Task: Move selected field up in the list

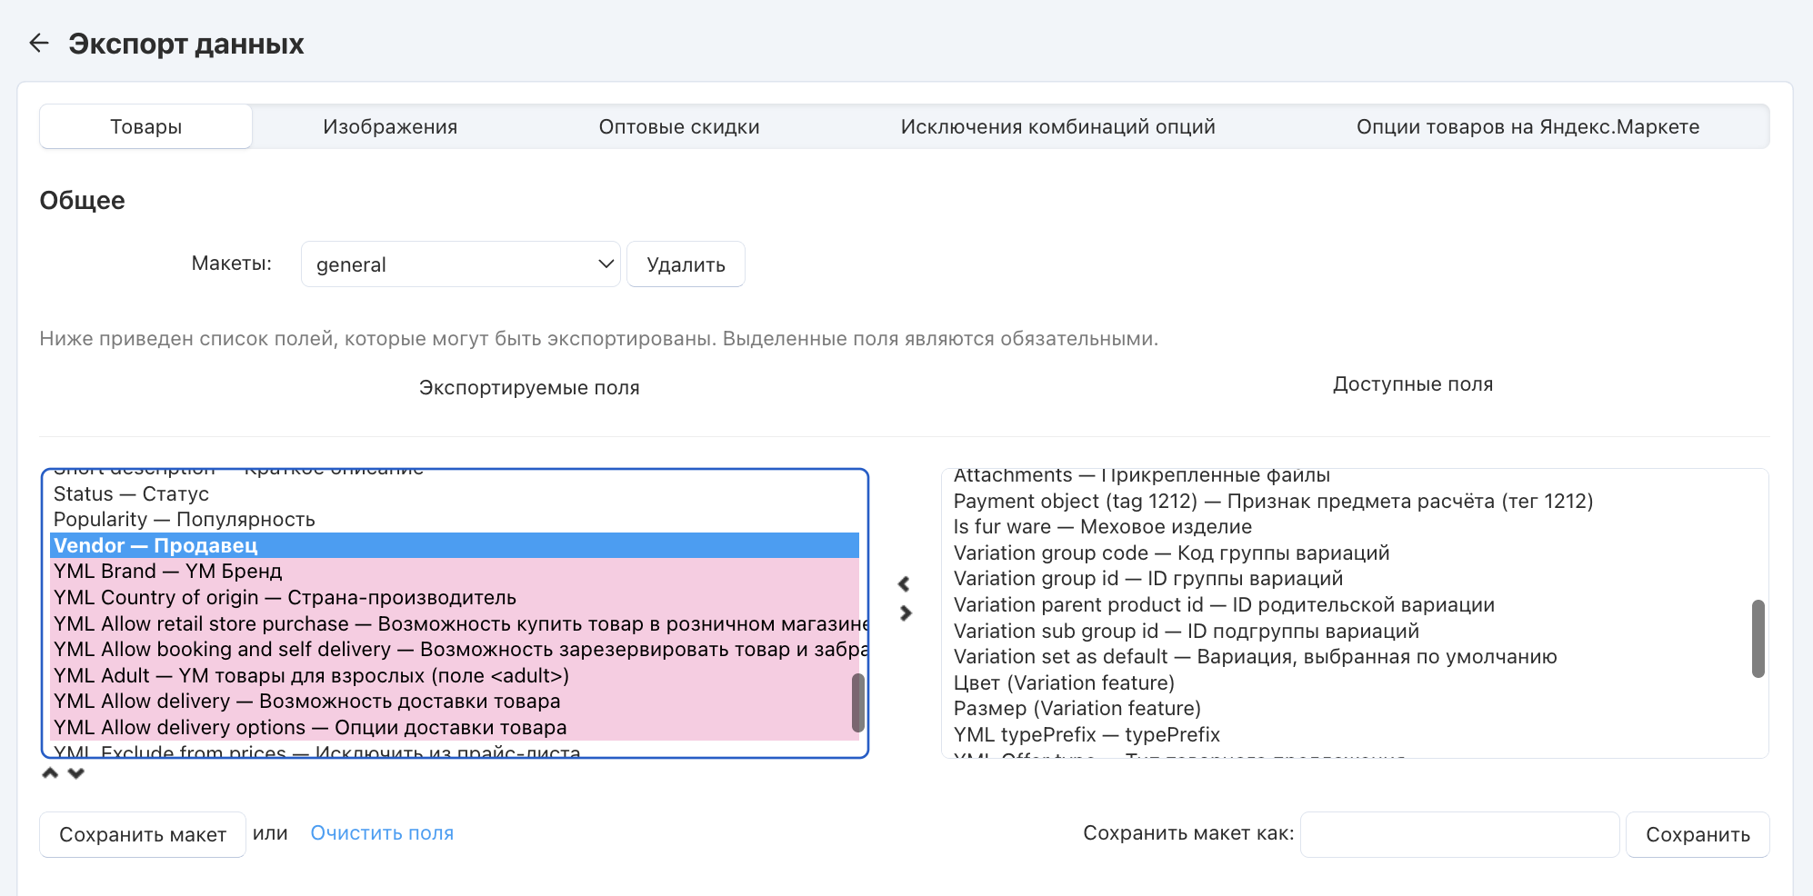Action: click(x=50, y=773)
